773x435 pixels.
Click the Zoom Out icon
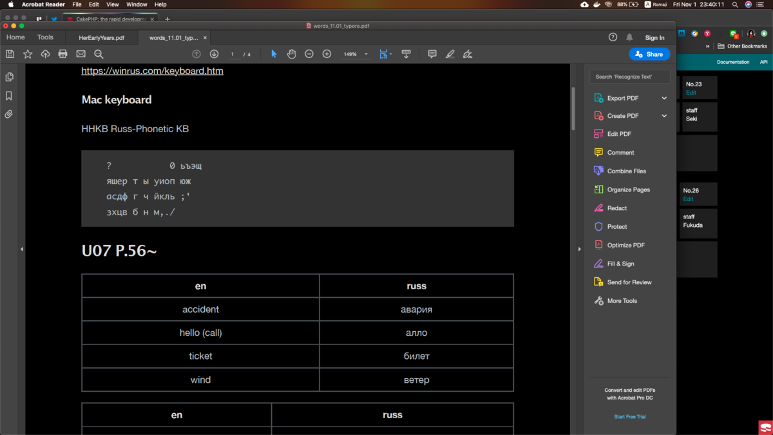point(309,54)
